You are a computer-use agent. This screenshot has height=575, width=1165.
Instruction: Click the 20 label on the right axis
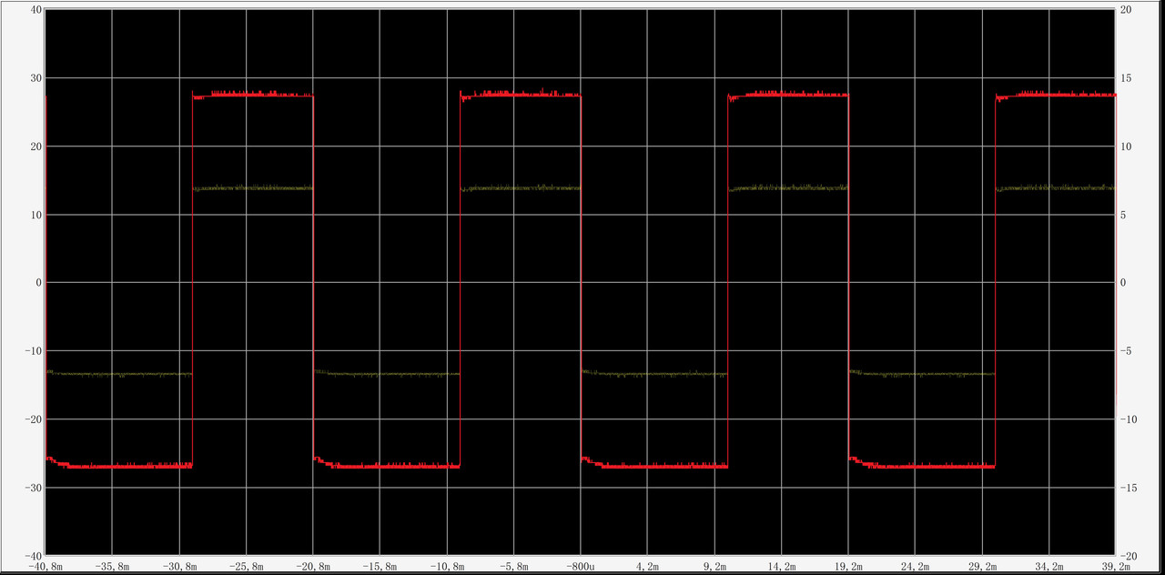1125,9
